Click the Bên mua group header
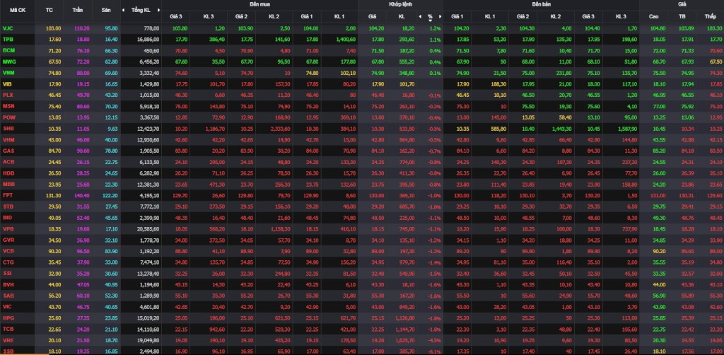Image resolution: width=724 pixels, height=355 pixels. [260, 4]
